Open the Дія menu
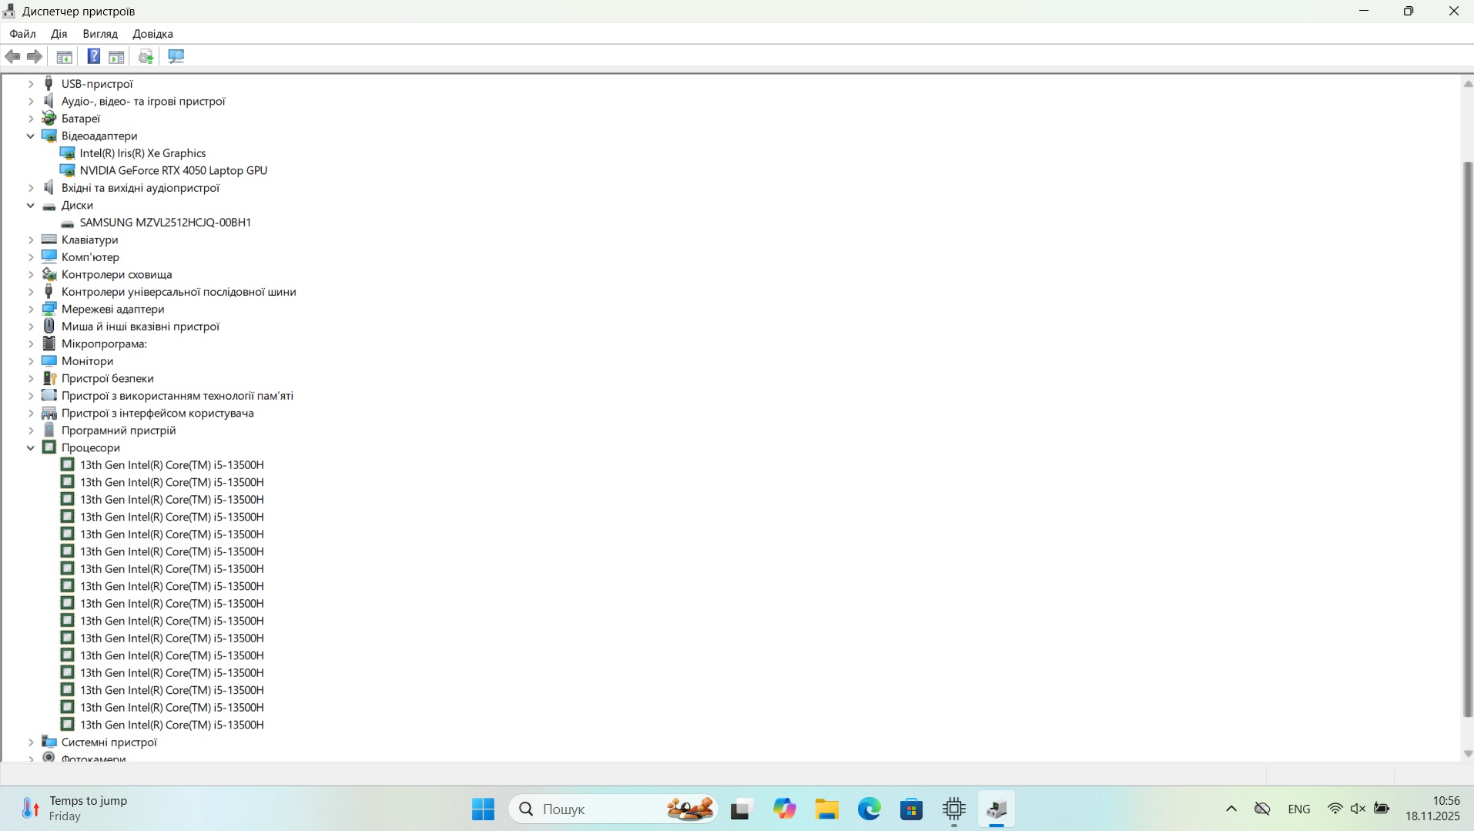 coord(59,34)
